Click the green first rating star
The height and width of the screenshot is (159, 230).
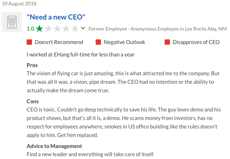tap(39, 28)
